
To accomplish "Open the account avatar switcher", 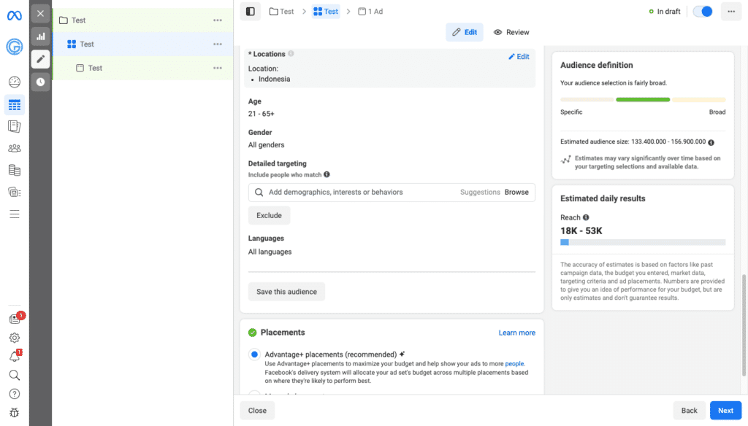I will 15,46.
